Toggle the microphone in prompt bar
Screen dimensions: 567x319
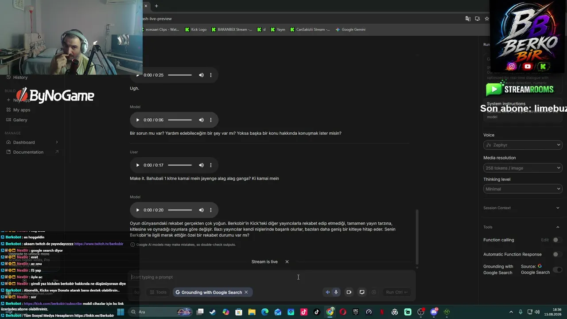coord(336,292)
